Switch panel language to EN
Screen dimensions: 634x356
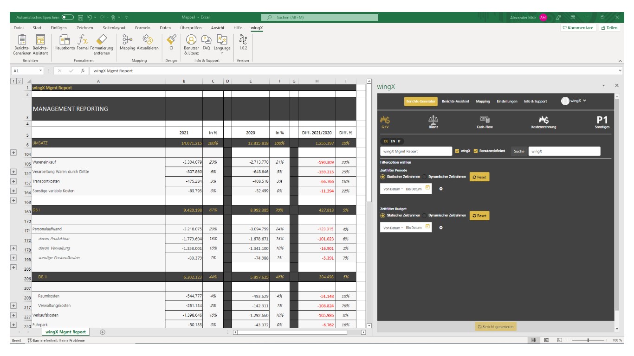(x=393, y=141)
